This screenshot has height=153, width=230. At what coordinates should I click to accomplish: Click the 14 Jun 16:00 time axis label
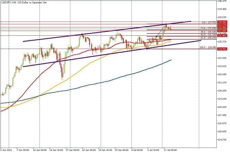(56, 150)
